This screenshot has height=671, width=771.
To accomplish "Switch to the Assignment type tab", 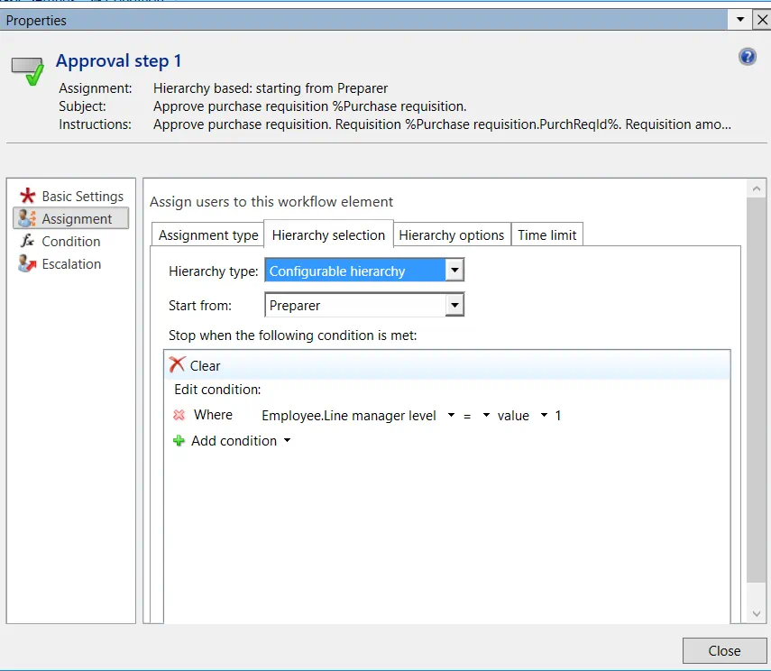I will [x=208, y=235].
